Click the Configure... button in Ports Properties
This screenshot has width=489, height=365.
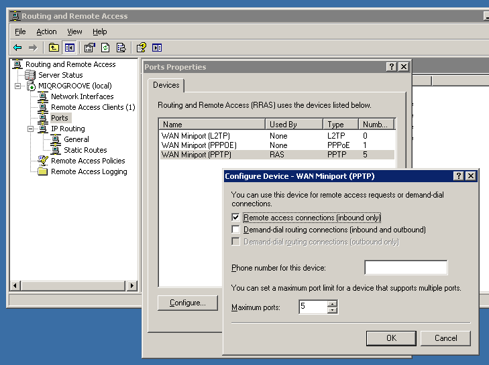[188, 303]
